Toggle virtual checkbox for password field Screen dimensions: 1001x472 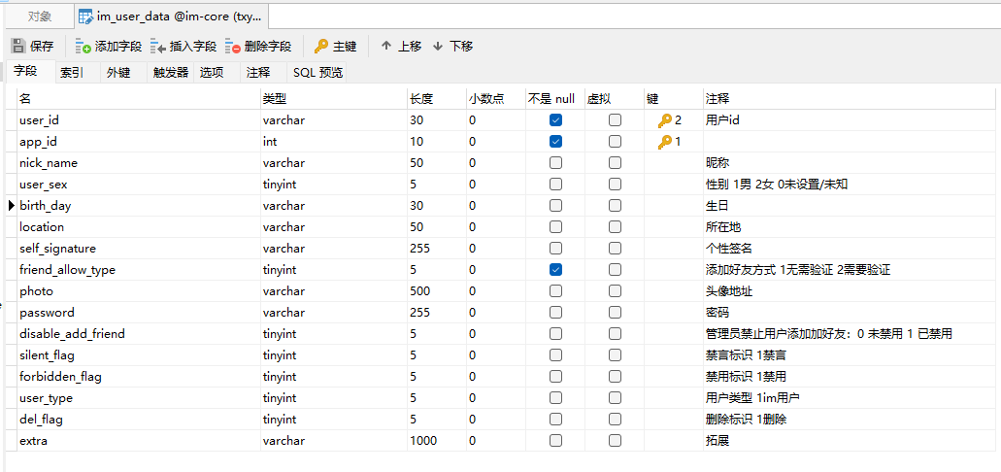click(x=615, y=313)
